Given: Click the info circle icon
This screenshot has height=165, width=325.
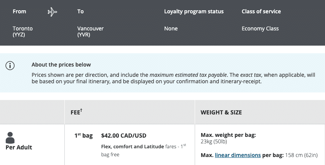Looking at the screenshot, I should pyautogui.click(x=10, y=65).
